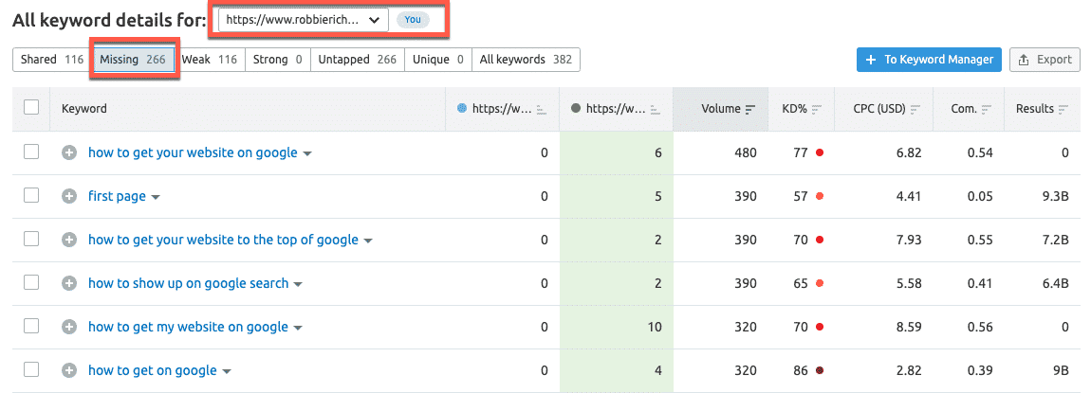The height and width of the screenshot is (393, 1091).
Task: Click the Export button
Action: 1045,60
